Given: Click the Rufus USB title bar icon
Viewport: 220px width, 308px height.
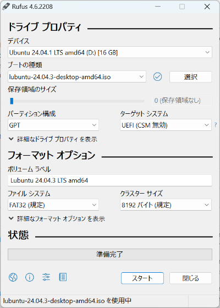Looking at the screenshot, I should [6, 6].
